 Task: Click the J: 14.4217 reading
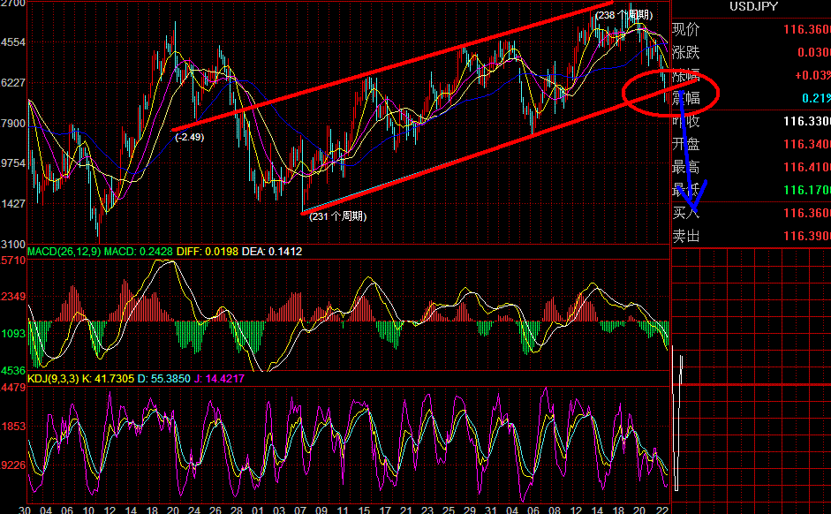pos(219,379)
